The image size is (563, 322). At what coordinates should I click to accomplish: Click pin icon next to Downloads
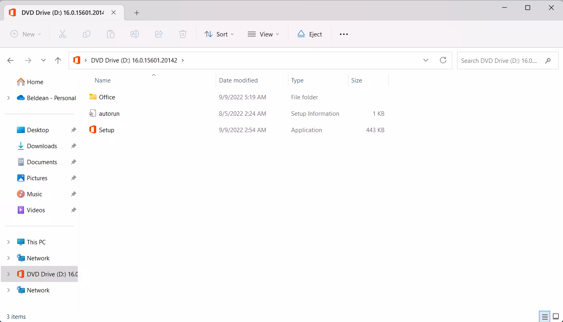73,146
